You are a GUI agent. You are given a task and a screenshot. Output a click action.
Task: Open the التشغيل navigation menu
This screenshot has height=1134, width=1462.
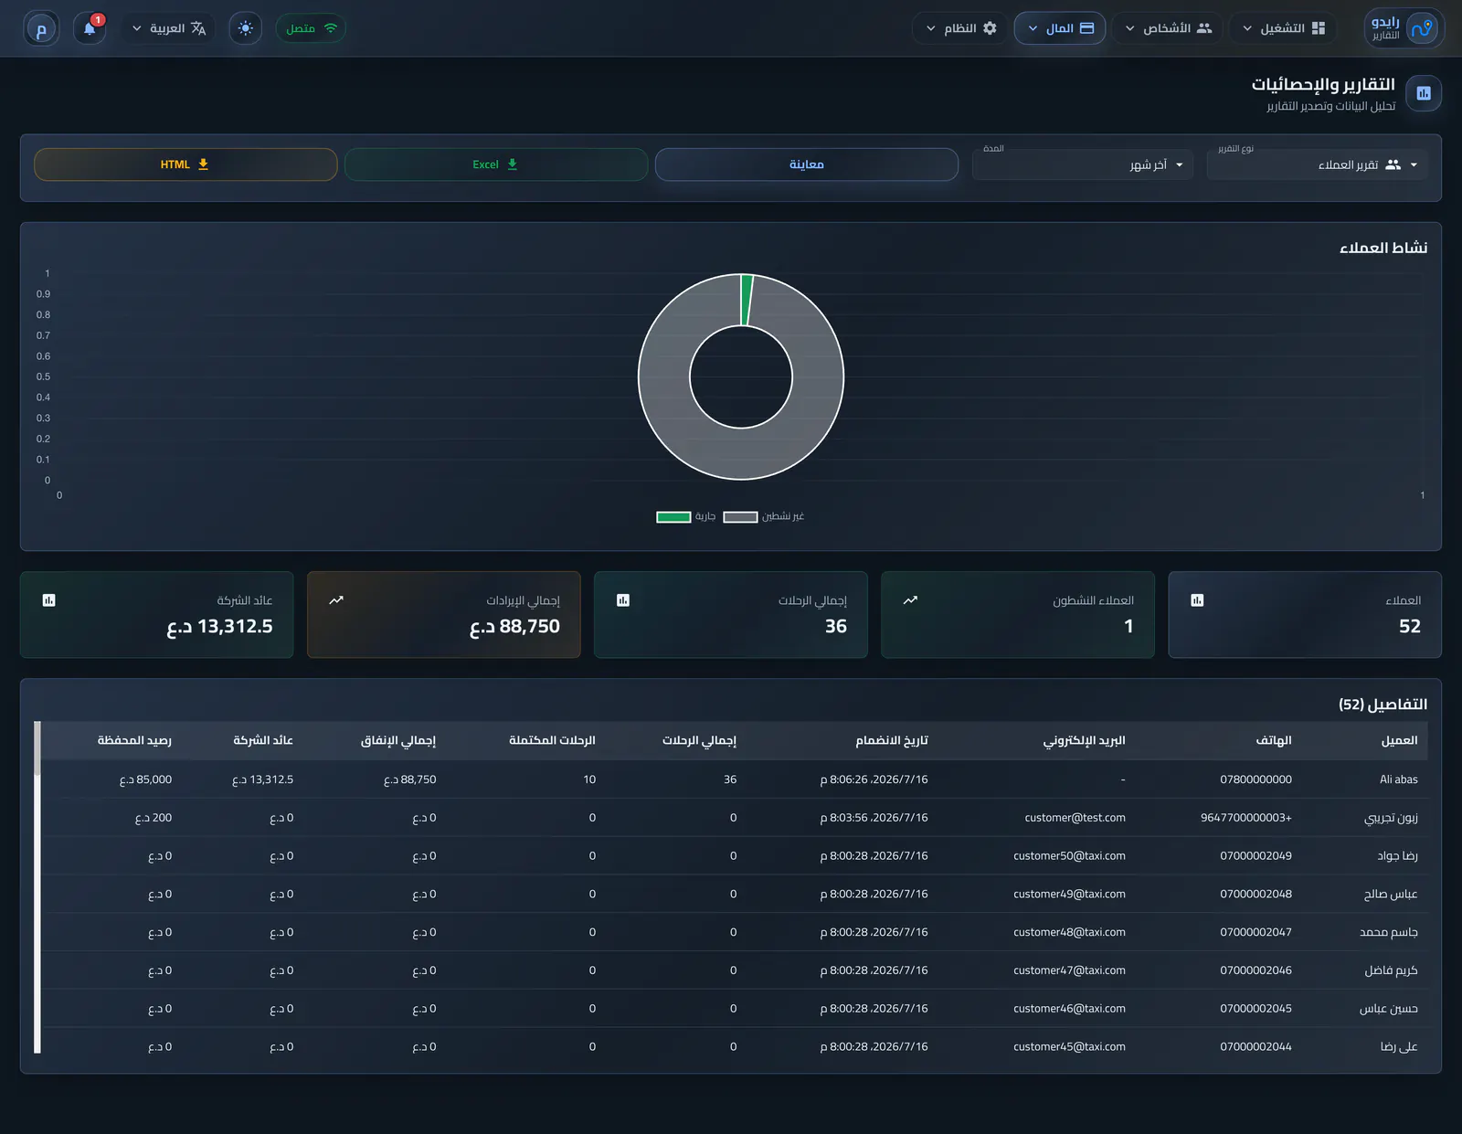[x=1283, y=28]
